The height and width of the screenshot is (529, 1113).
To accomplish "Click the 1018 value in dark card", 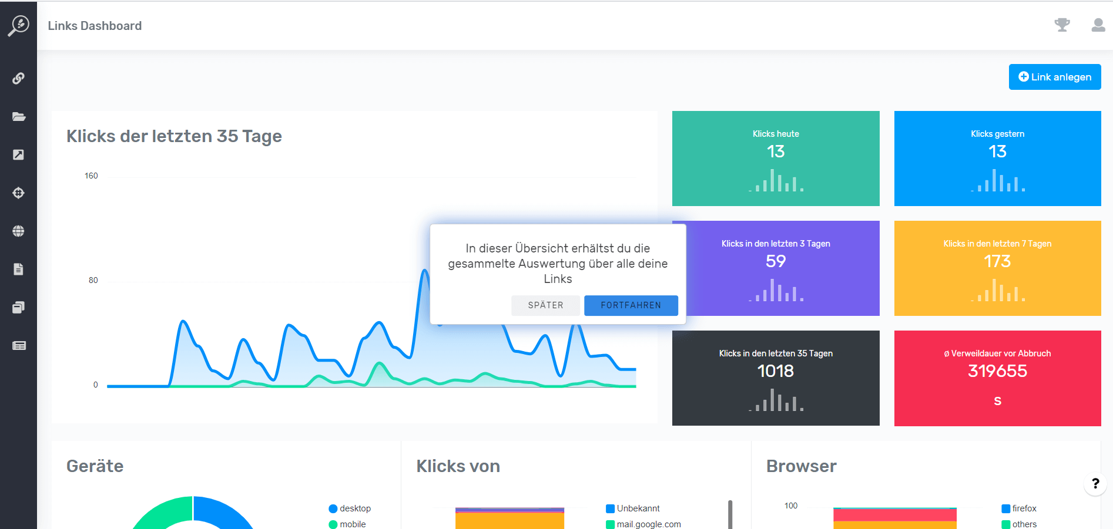I will point(776,371).
